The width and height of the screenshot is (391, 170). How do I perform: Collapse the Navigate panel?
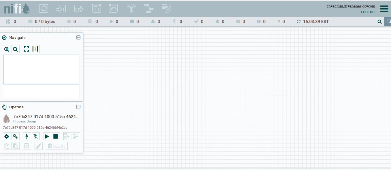(78, 37)
